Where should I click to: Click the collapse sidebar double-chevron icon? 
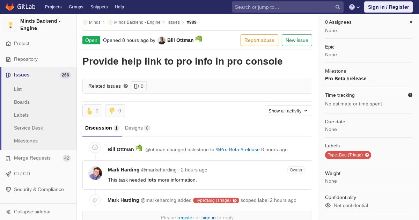coord(8,212)
